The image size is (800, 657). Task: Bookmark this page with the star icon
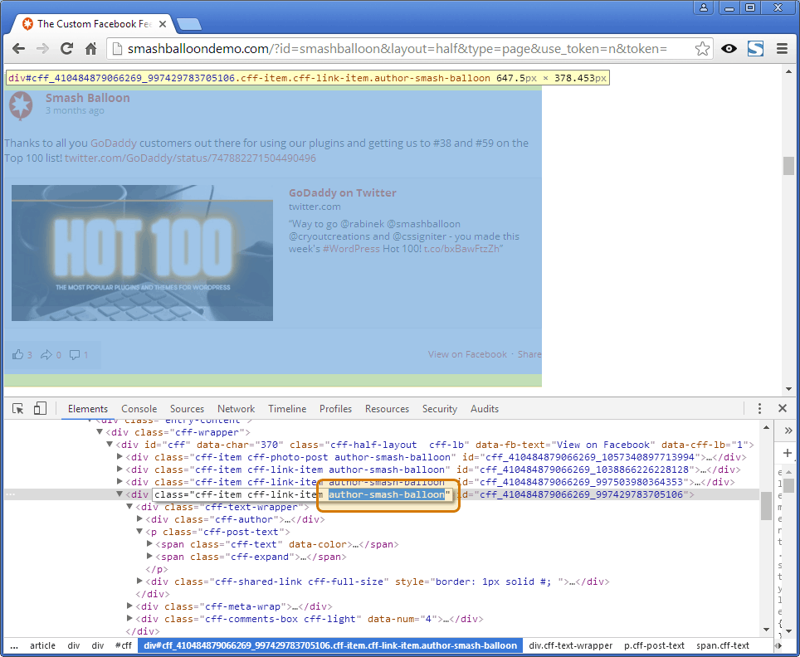[702, 49]
